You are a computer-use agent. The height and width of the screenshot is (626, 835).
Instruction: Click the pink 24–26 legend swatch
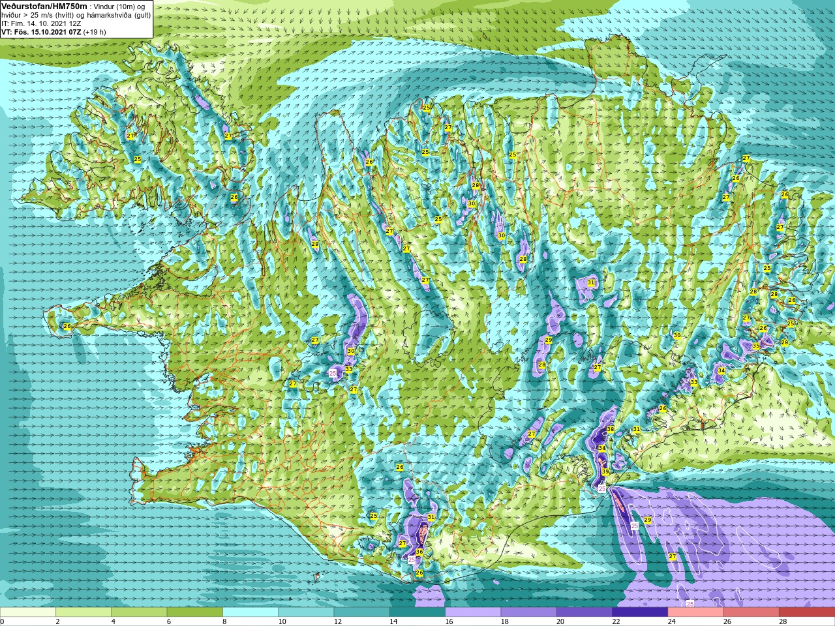tap(695, 612)
